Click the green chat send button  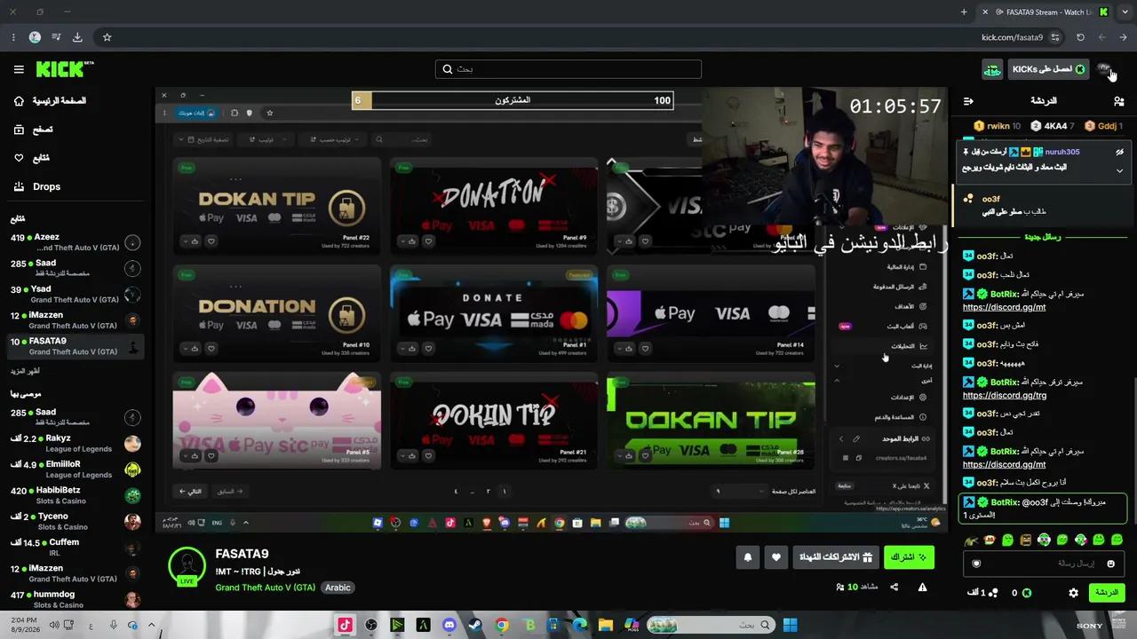click(1107, 593)
